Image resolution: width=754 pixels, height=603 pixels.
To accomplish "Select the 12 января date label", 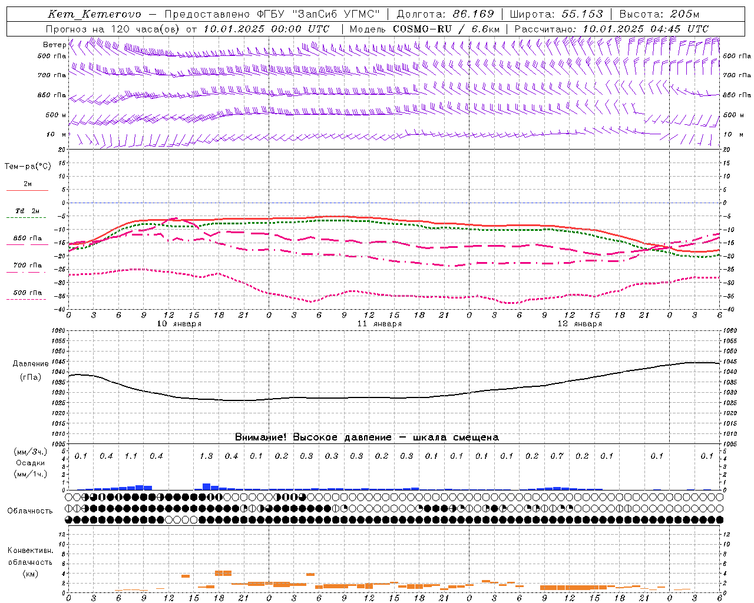I will click(x=580, y=324).
